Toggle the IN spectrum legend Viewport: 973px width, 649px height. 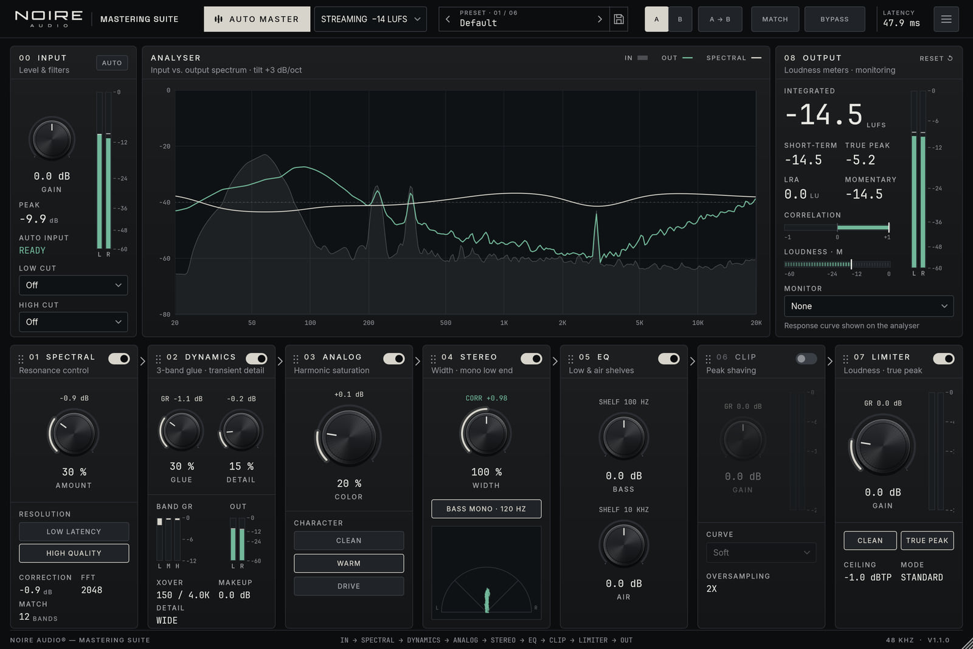pyautogui.click(x=636, y=58)
